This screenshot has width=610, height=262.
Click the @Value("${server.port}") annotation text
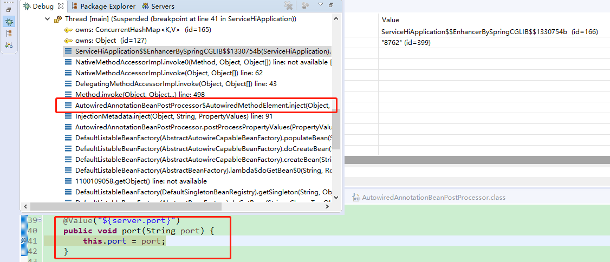coord(121,221)
